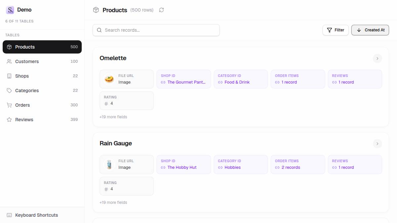
Task: Click the Reviews star icon in sidebar
Action: [9, 120]
